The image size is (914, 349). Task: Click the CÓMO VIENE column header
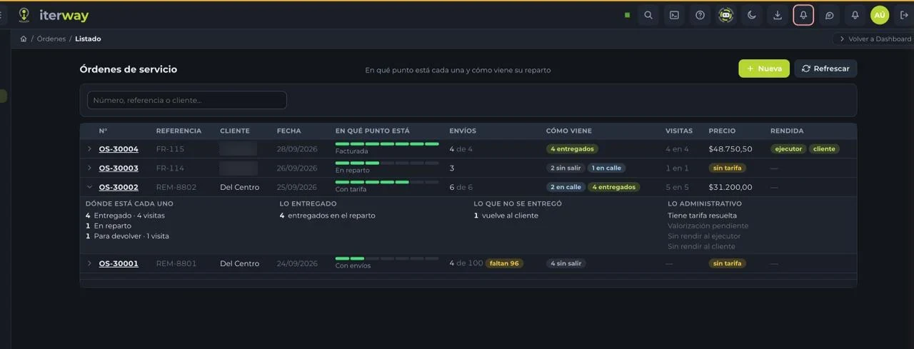point(569,131)
